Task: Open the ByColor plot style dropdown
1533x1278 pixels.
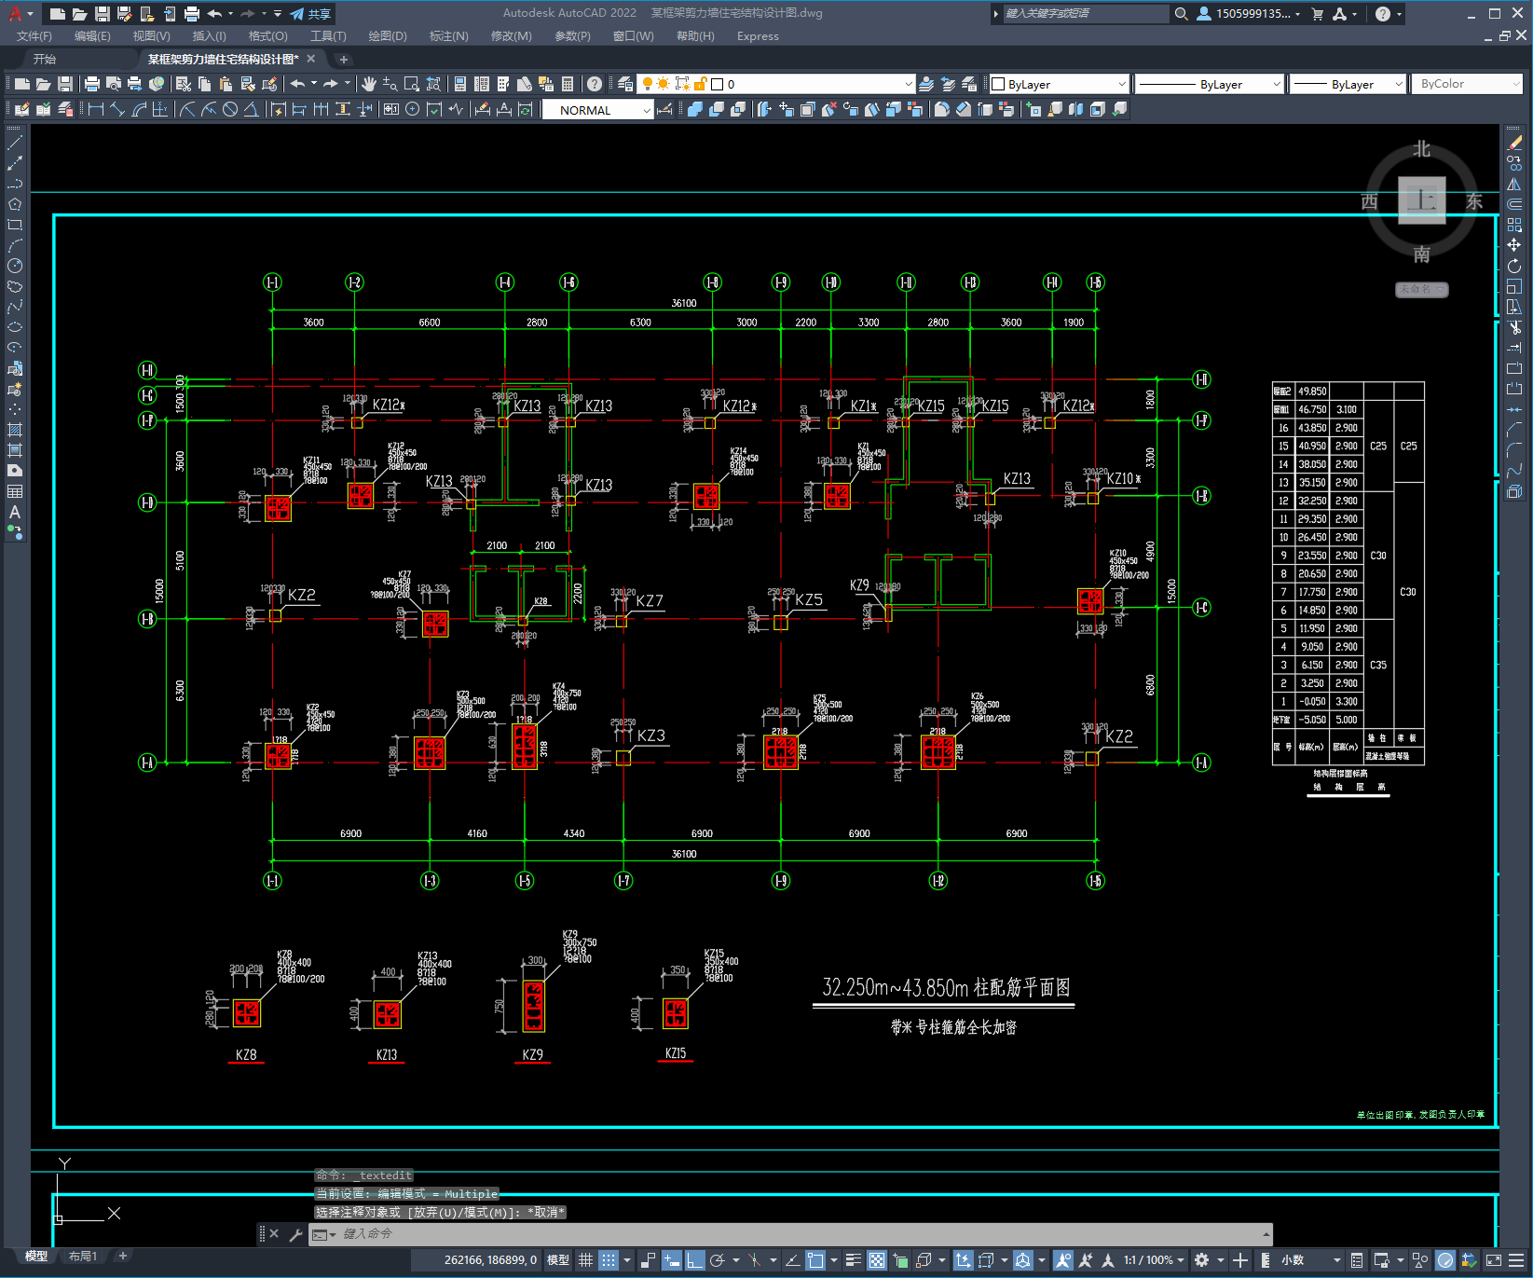Action: 1467,84
